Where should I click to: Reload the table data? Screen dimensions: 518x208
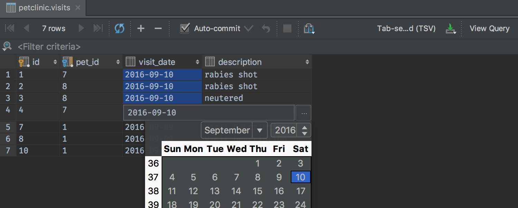point(119,28)
